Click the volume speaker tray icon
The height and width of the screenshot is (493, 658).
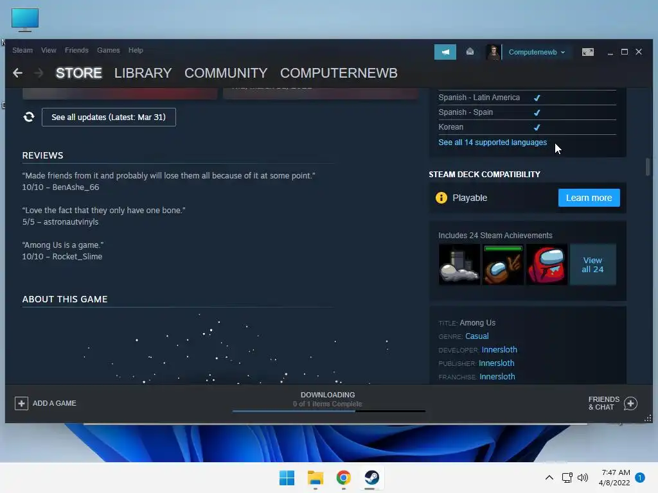(582, 478)
